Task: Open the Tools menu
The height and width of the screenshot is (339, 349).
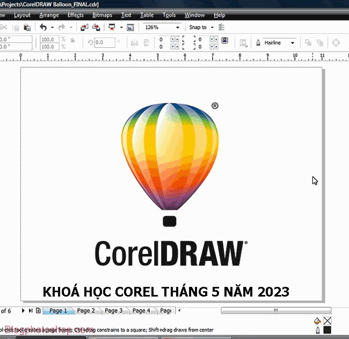Action: 169,15
